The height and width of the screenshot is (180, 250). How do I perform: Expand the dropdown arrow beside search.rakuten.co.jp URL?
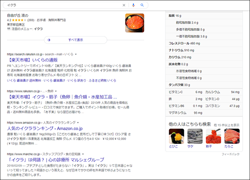coord(76,54)
